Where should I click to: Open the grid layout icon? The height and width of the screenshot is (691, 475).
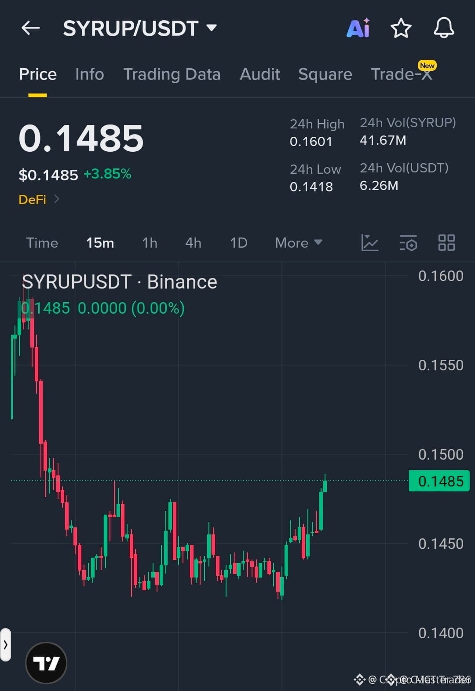pyautogui.click(x=446, y=243)
